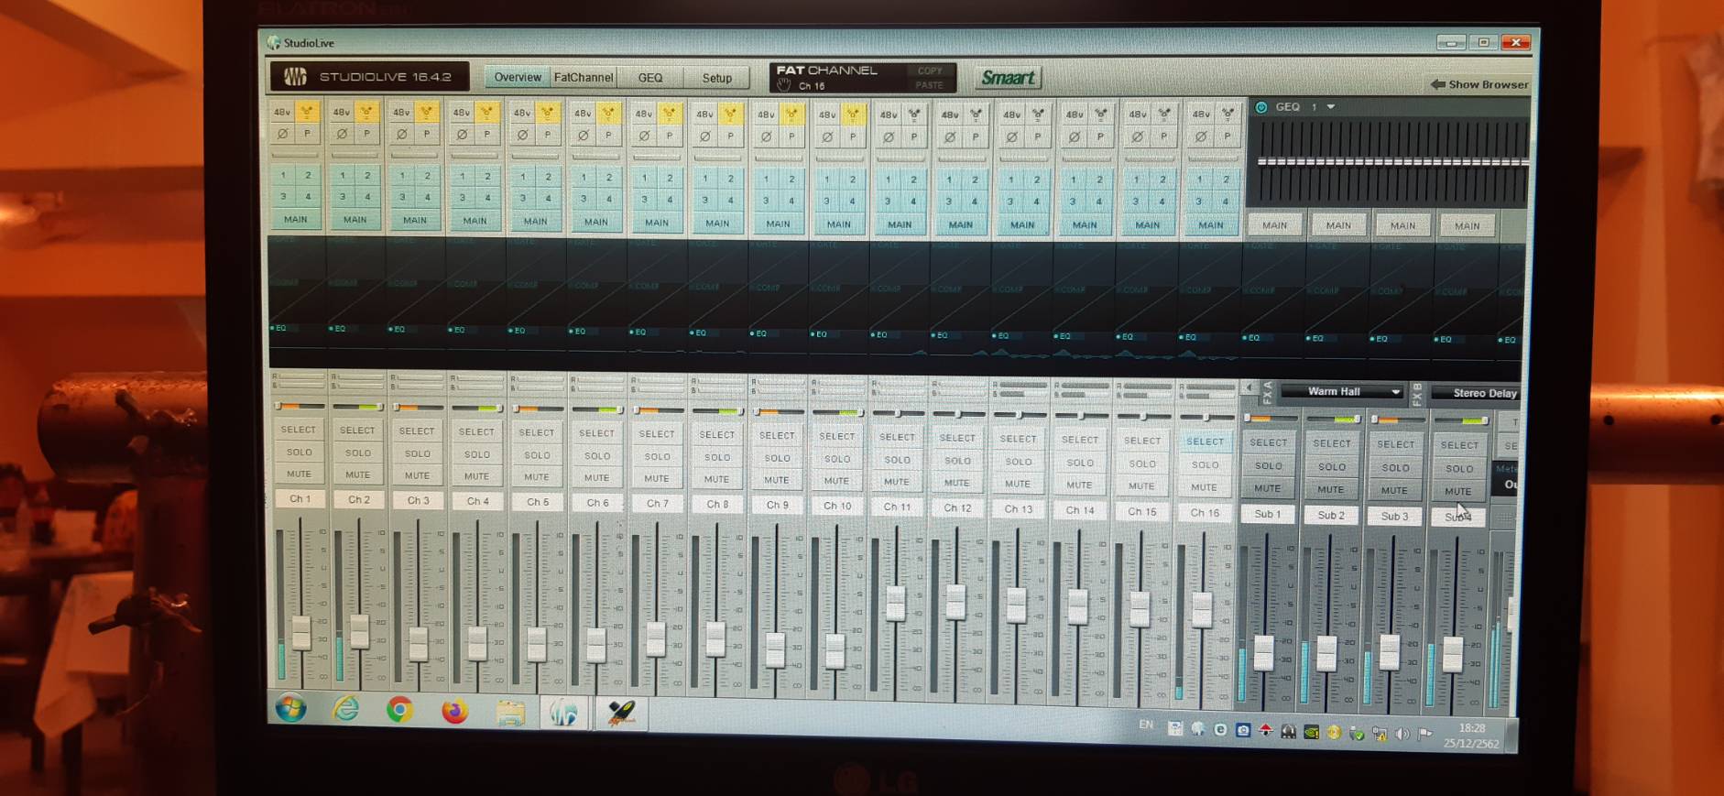The width and height of the screenshot is (1724, 796).
Task: Mute the Sub 1 bus
Action: (x=1267, y=488)
